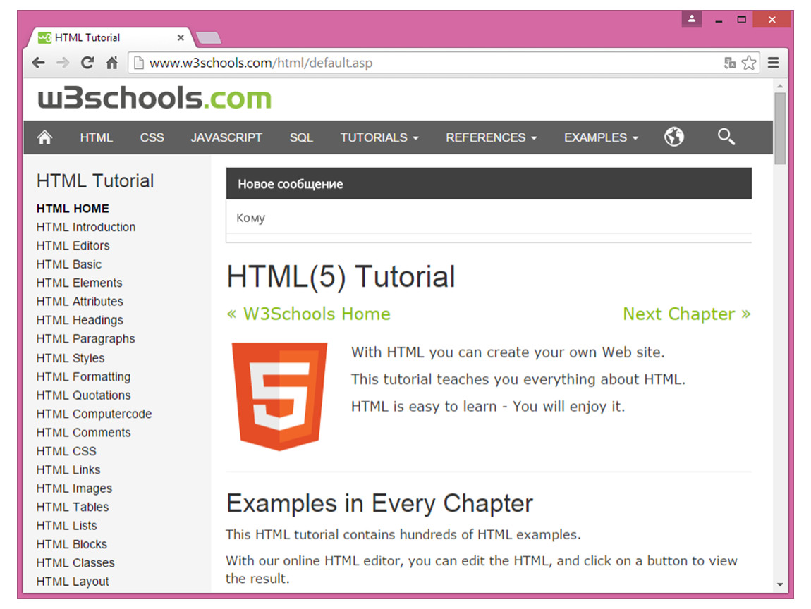This screenshot has height=609, width=811.
Task: Click the sidebar HTML Tutorial title
Action: pyautogui.click(x=95, y=181)
